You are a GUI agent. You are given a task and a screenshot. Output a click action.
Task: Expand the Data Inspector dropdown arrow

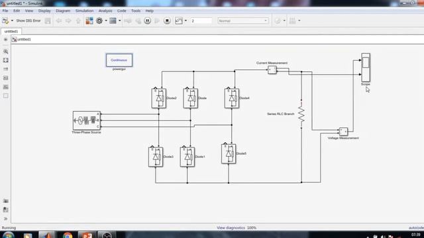185,20
